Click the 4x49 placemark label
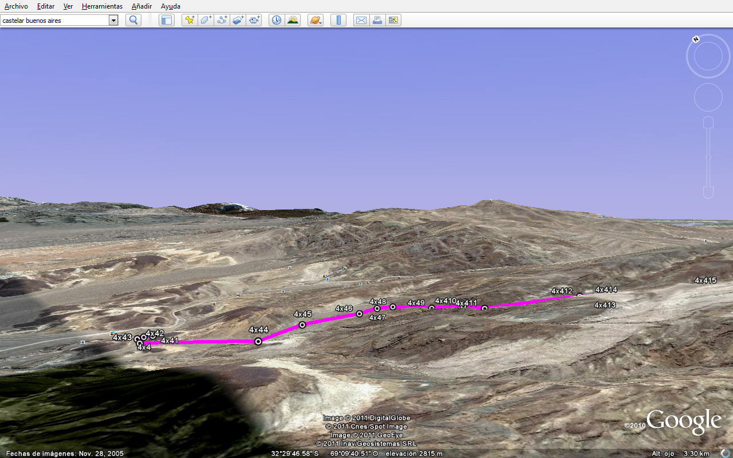733x458 pixels. (x=416, y=303)
